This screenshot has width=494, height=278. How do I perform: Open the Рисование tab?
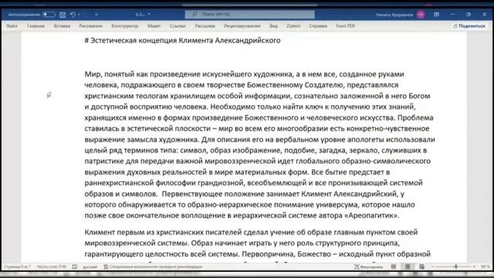[x=91, y=25]
